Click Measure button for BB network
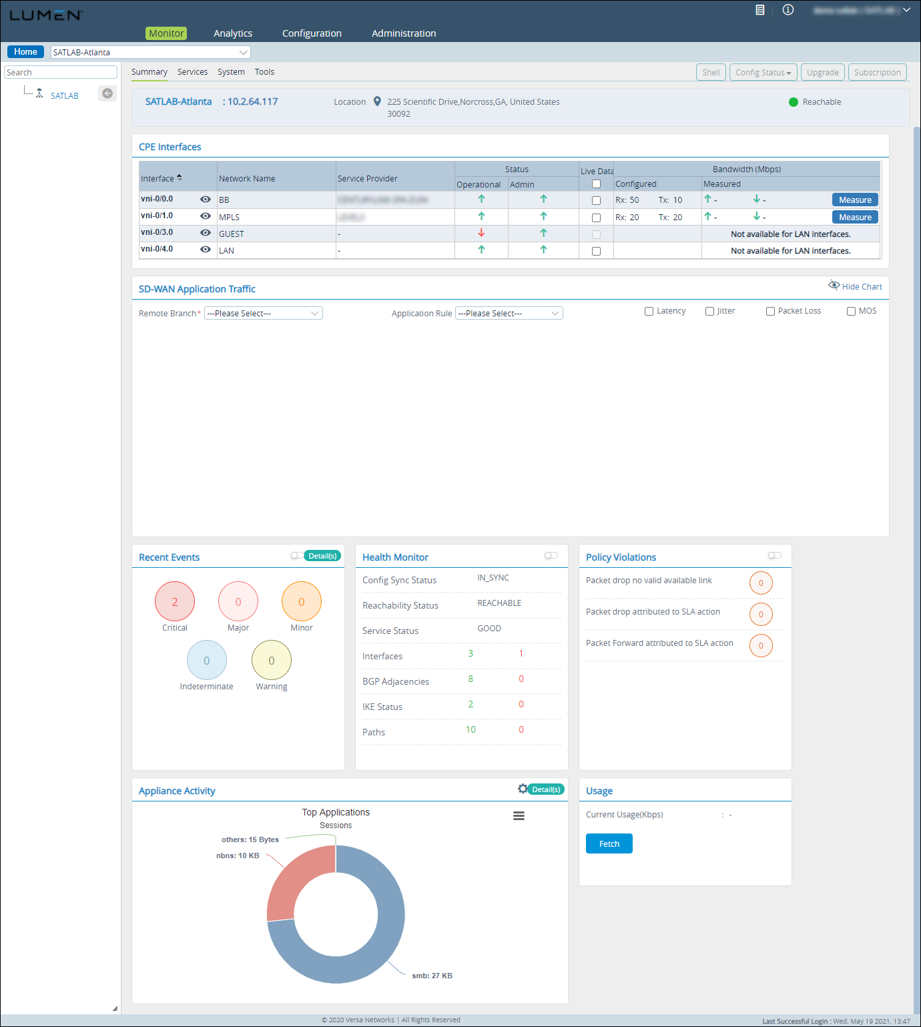Screen dimensions: 921x1027 [x=855, y=200]
